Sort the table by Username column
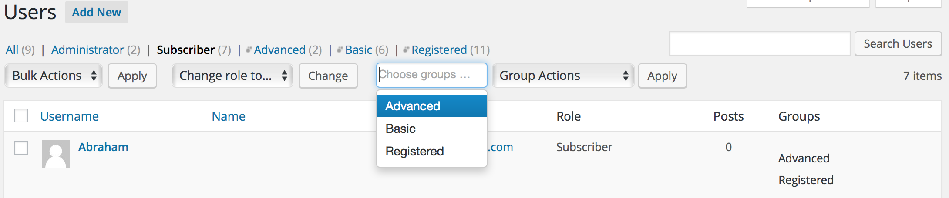Screen dimensions: 949x198 (70, 116)
